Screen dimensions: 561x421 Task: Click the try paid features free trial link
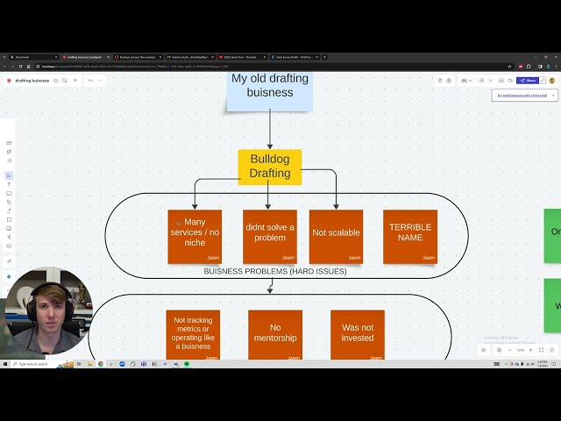[522, 96]
